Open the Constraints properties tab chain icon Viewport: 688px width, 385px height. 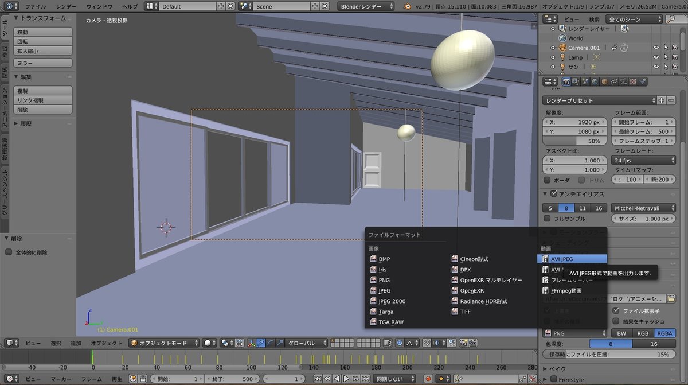pyautogui.click(x=614, y=81)
